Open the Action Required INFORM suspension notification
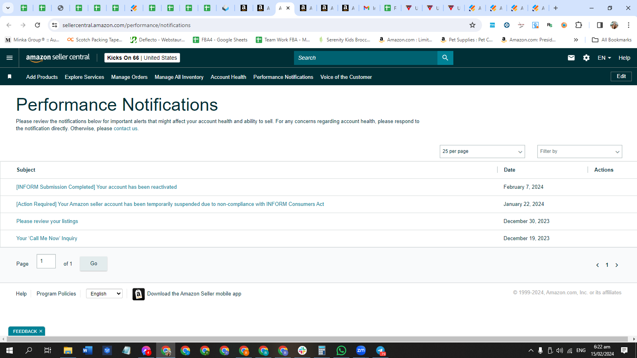The image size is (637, 358). 170,204
